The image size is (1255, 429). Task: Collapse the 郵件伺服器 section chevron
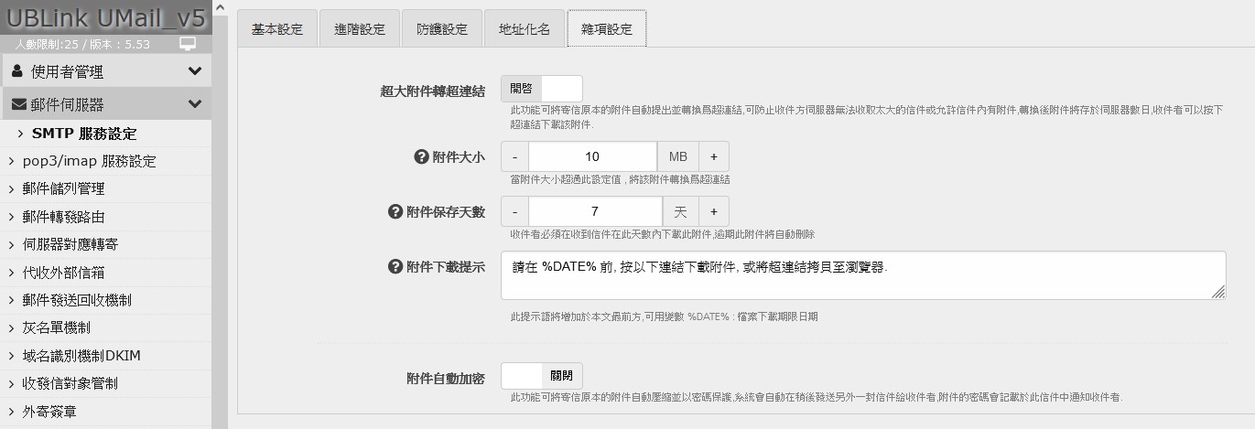point(194,104)
